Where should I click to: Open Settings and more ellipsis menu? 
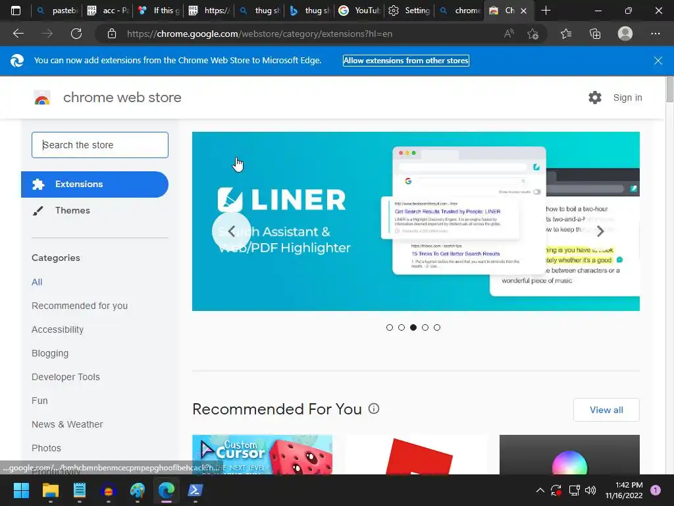click(x=655, y=34)
